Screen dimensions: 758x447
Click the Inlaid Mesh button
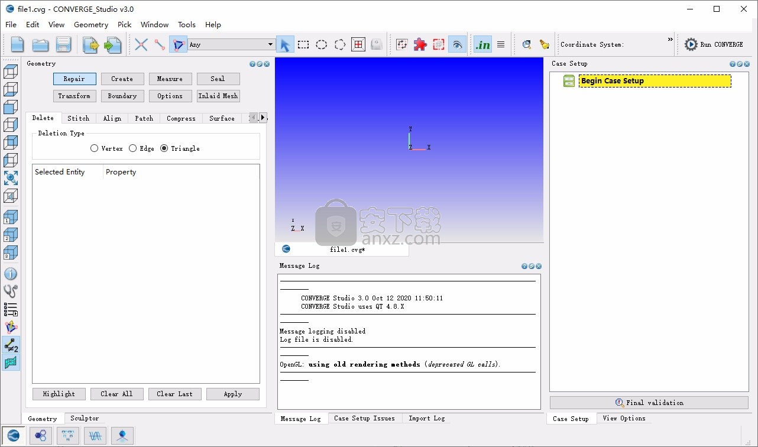pyautogui.click(x=218, y=96)
